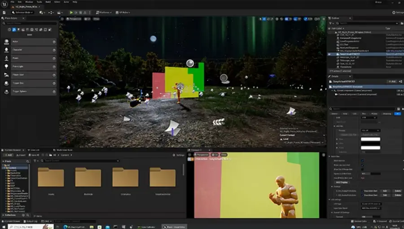Select the Basic category icon in Place Actors
This screenshot has height=229, width=404.
pyautogui.click(x=14, y=30)
